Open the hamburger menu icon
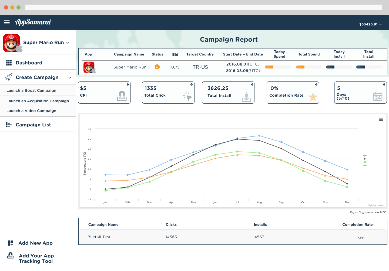389x271 pixels. coord(7,22)
